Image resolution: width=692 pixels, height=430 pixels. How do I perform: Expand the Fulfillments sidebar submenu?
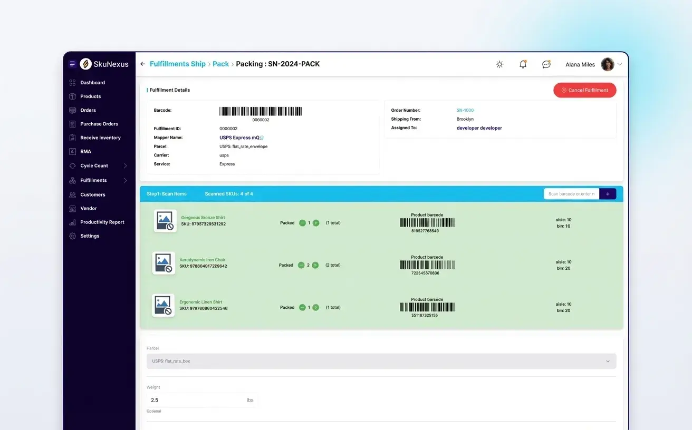[x=125, y=181]
